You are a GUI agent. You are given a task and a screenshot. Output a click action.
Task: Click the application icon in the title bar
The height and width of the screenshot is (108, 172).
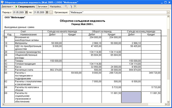coord(2,2)
